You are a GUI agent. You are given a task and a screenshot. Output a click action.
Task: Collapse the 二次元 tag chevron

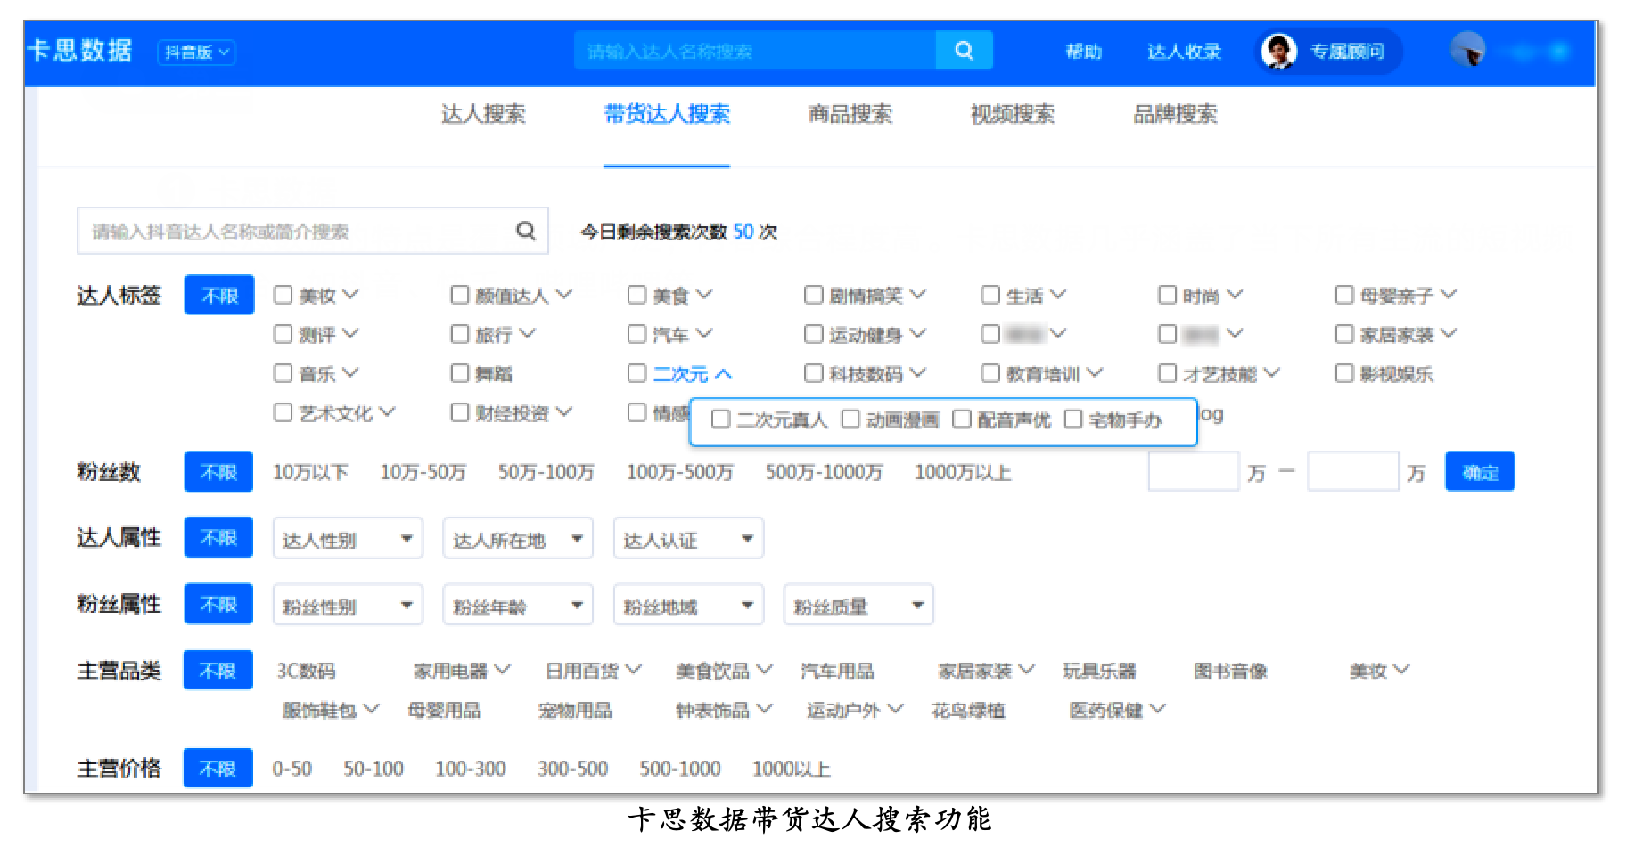pos(724,374)
